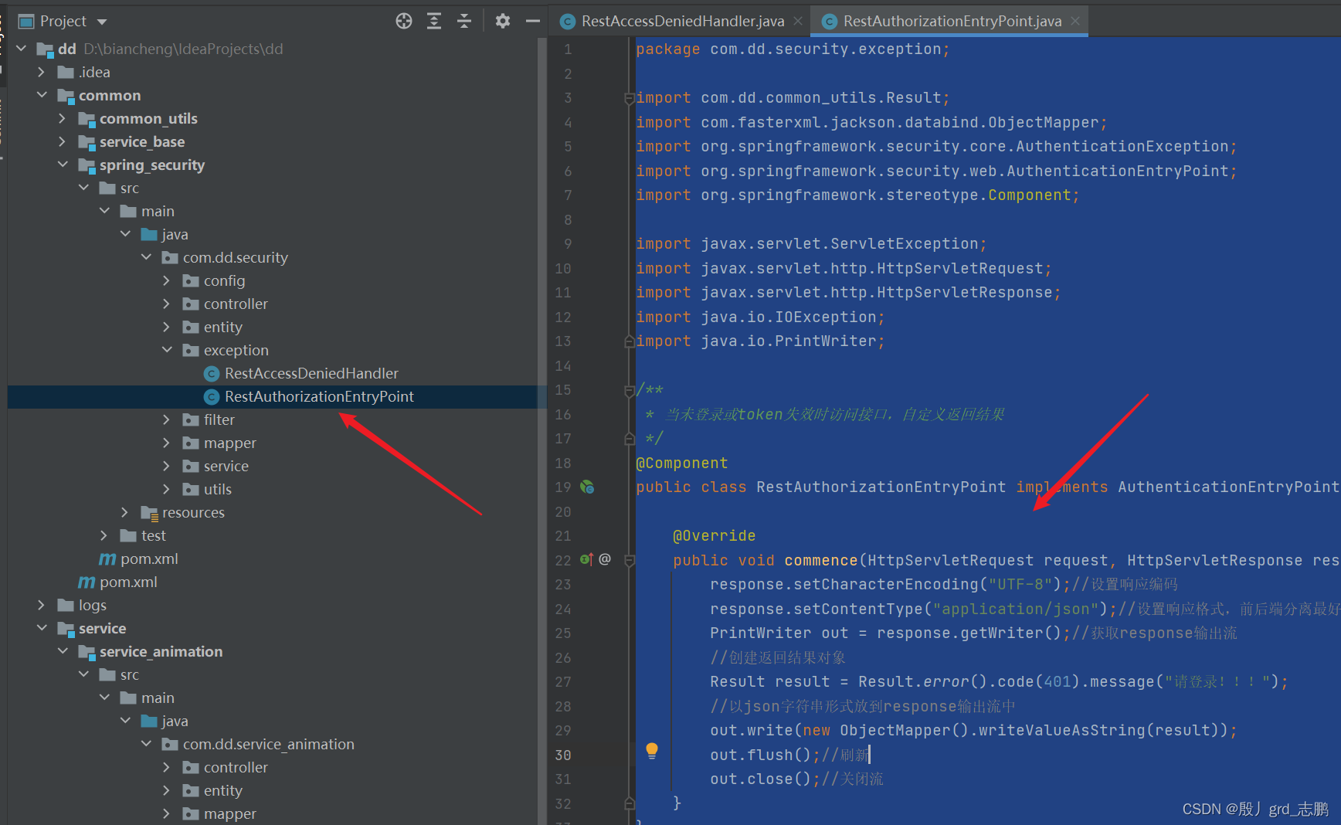Click the @Component annotation on line 18
Viewport: 1341px width, 825px height.
point(681,463)
